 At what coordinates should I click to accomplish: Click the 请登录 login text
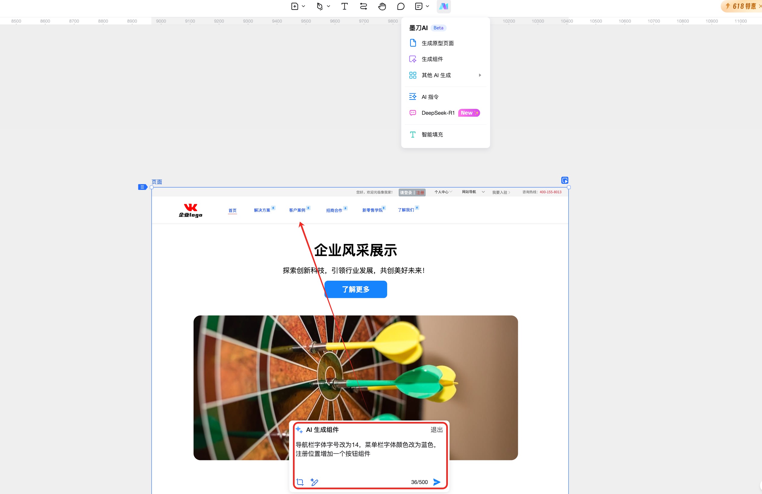pyautogui.click(x=406, y=193)
